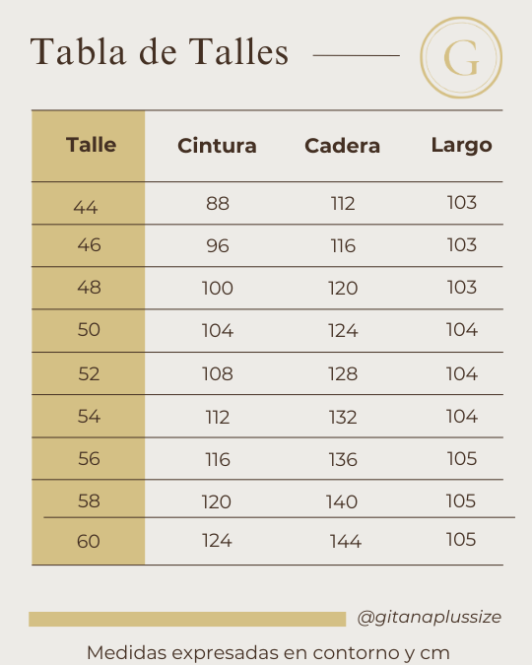Open the @gitanaplussize handle
The image size is (532, 665).
click(x=430, y=618)
